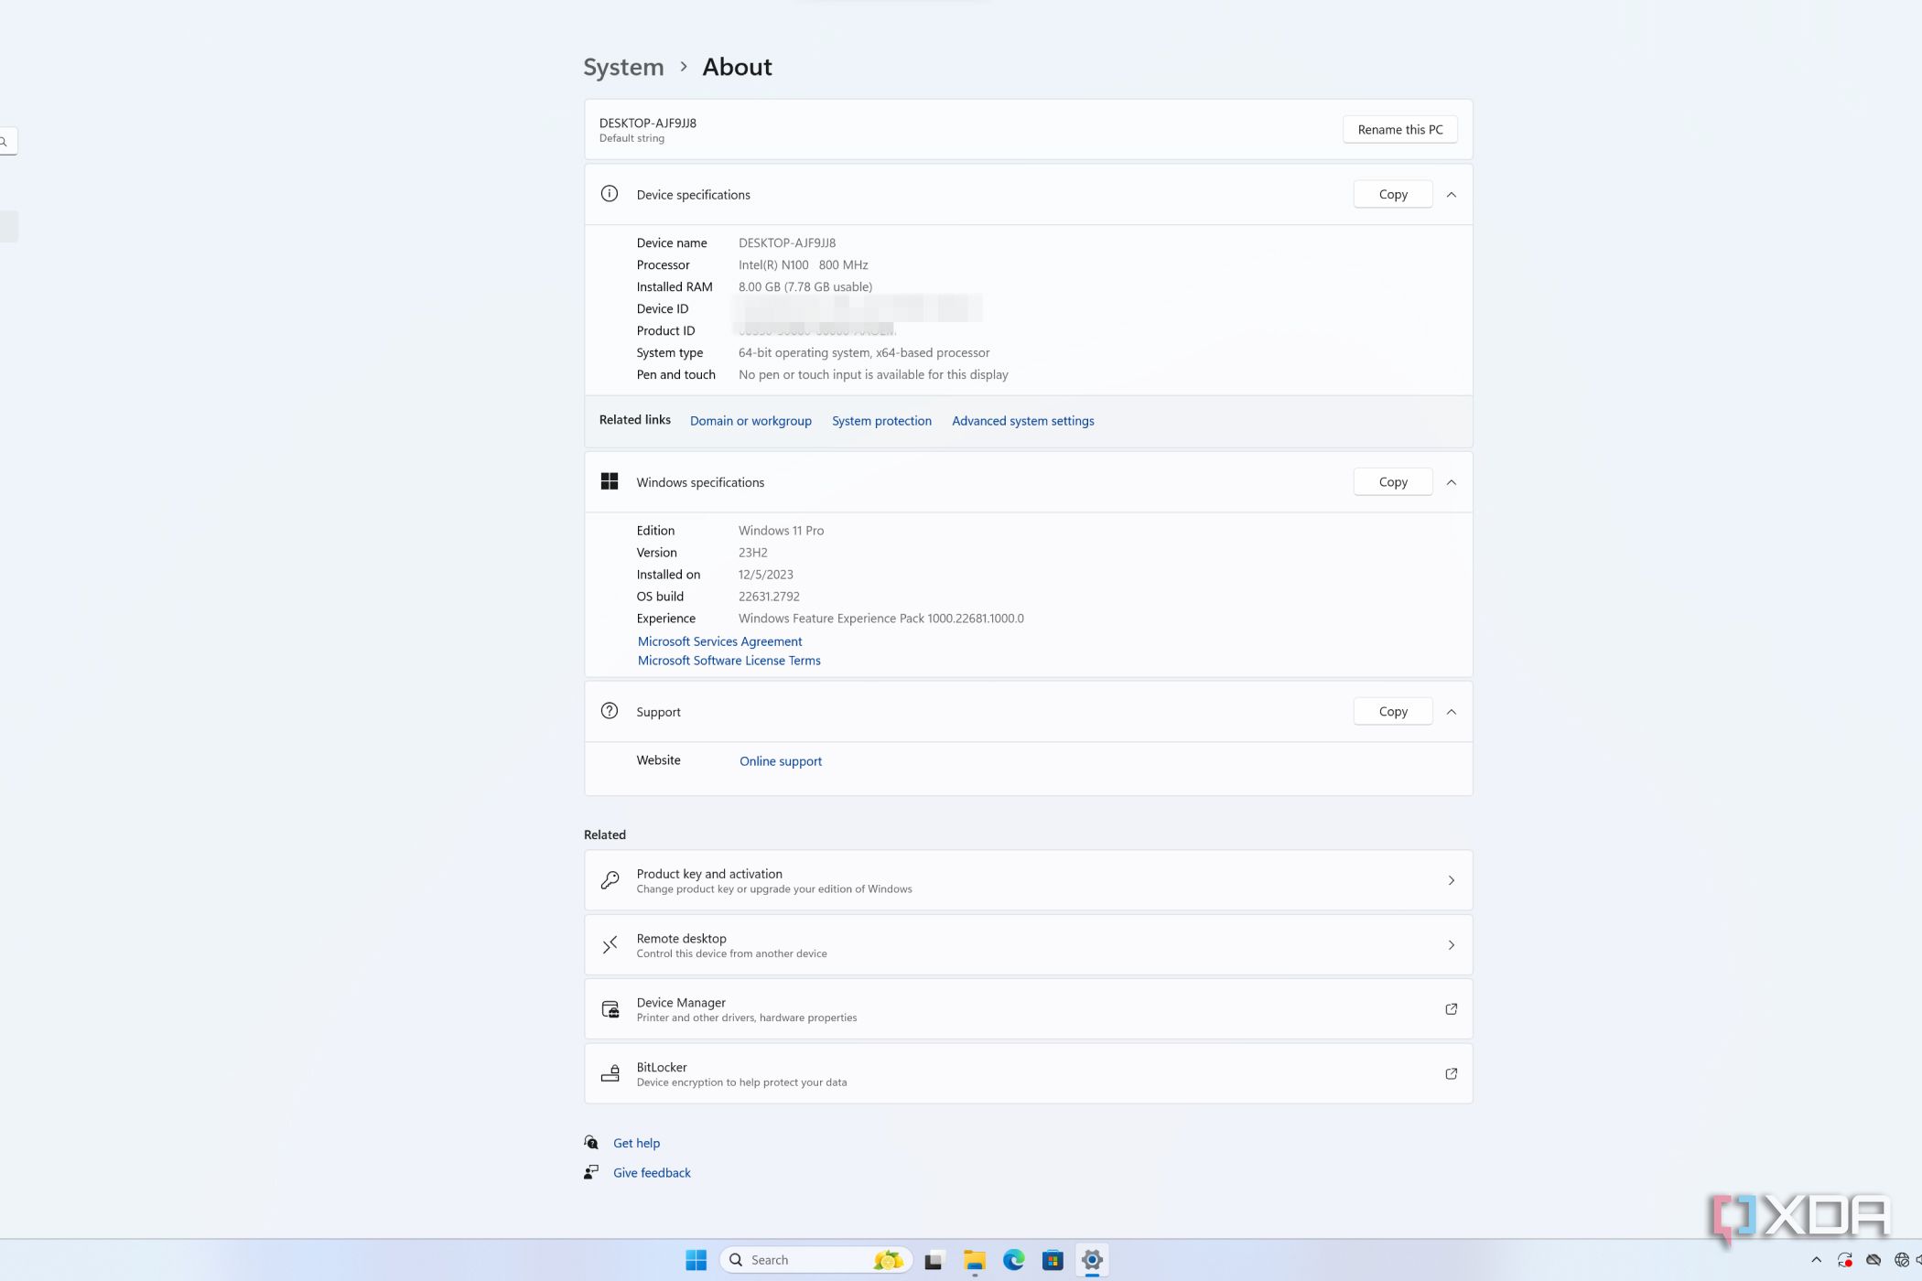
Task: Open Microsoft Services Agreement link
Action: [719, 641]
